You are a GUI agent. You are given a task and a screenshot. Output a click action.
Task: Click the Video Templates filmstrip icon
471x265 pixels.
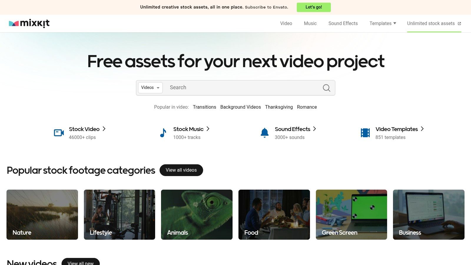coord(365,133)
